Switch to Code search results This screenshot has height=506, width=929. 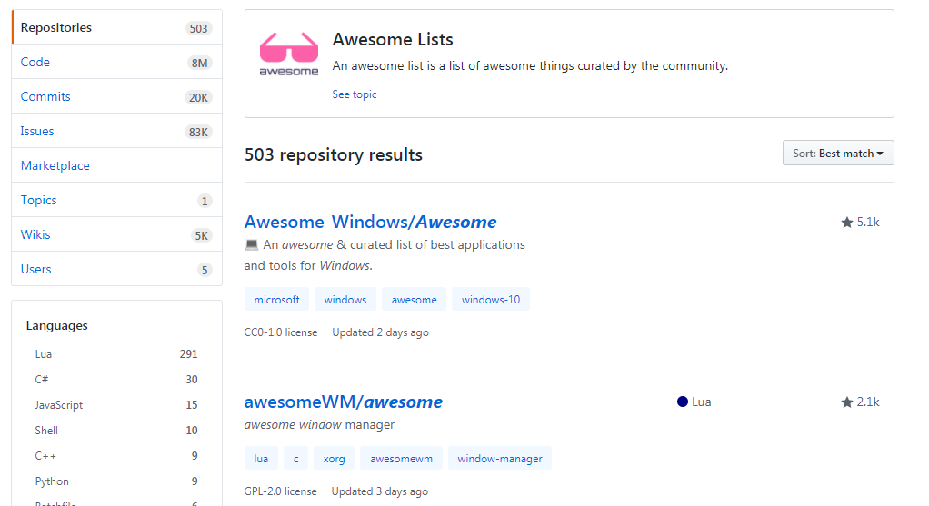[116, 62]
